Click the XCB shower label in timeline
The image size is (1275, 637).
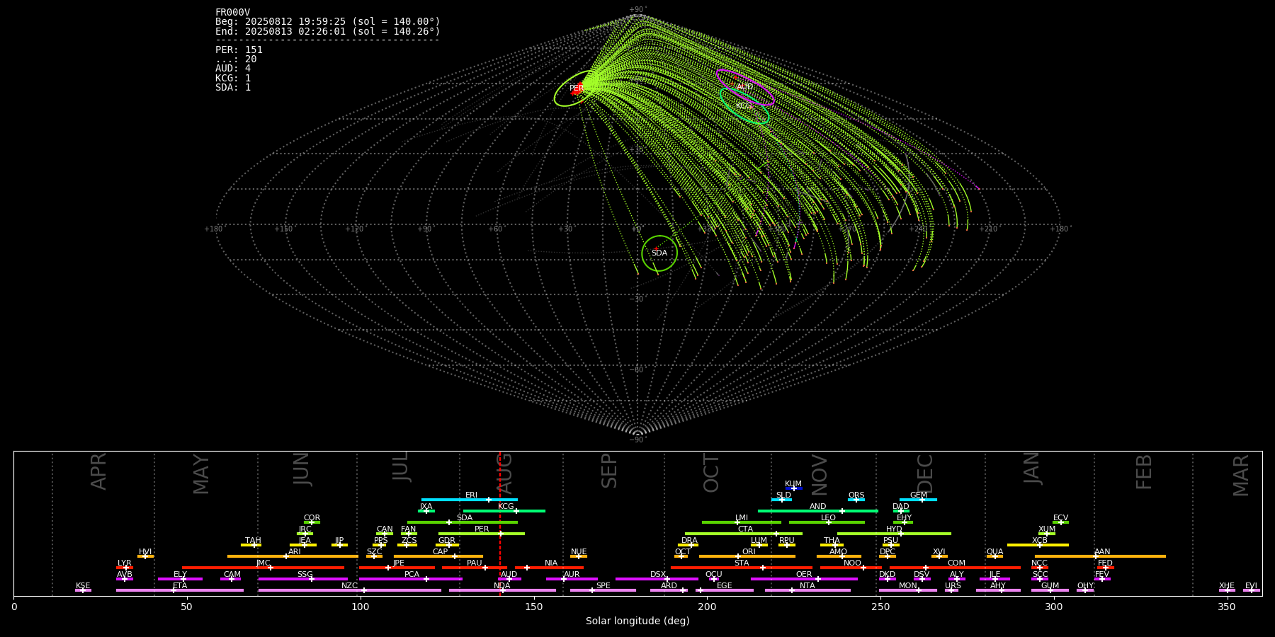(1040, 541)
